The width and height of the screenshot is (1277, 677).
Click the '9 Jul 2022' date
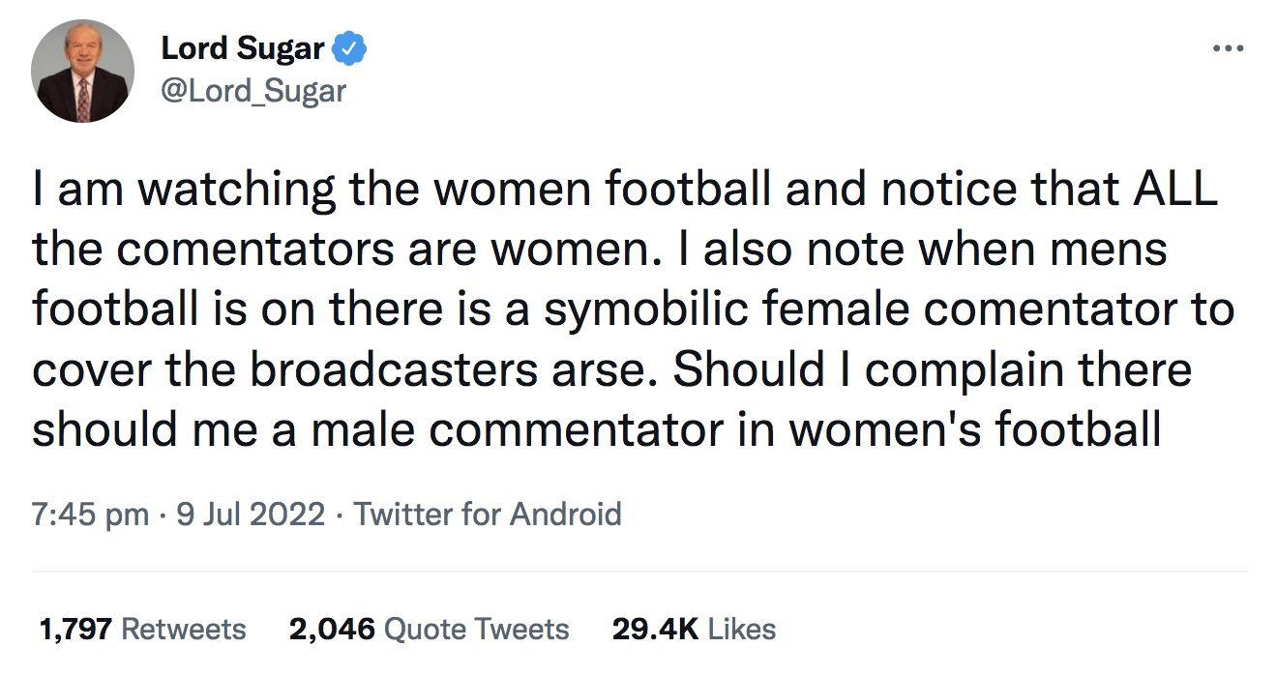251,514
